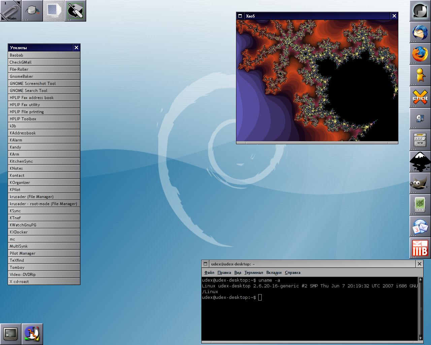Image resolution: width=431 pixels, height=345 pixels.
Task: Open KNotes menu entry
Action: click(x=44, y=168)
